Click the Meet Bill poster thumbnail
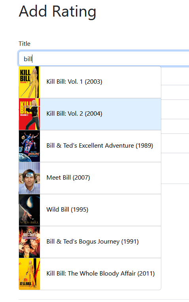The height and width of the screenshot is (302, 189). [29, 178]
